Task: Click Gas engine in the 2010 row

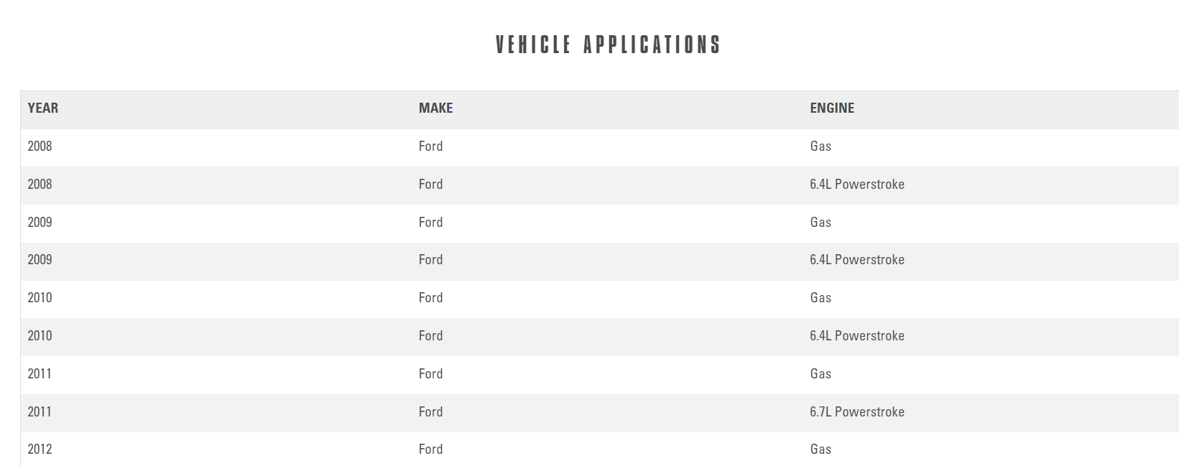Action: point(820,298)
